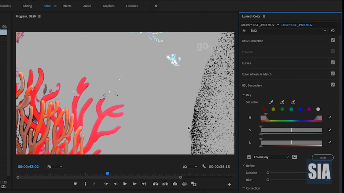Viewport: 344px width, 193px height.
Task: Switch to the Libraries workspace
Action: click(132, 6)
